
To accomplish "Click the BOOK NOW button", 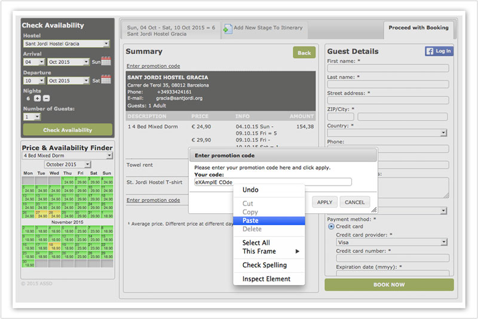I will (389, 284).
